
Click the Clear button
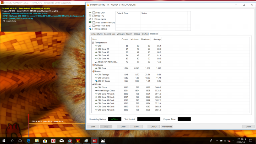[123, 127]
